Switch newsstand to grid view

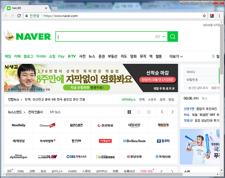[x=129, y=112]
